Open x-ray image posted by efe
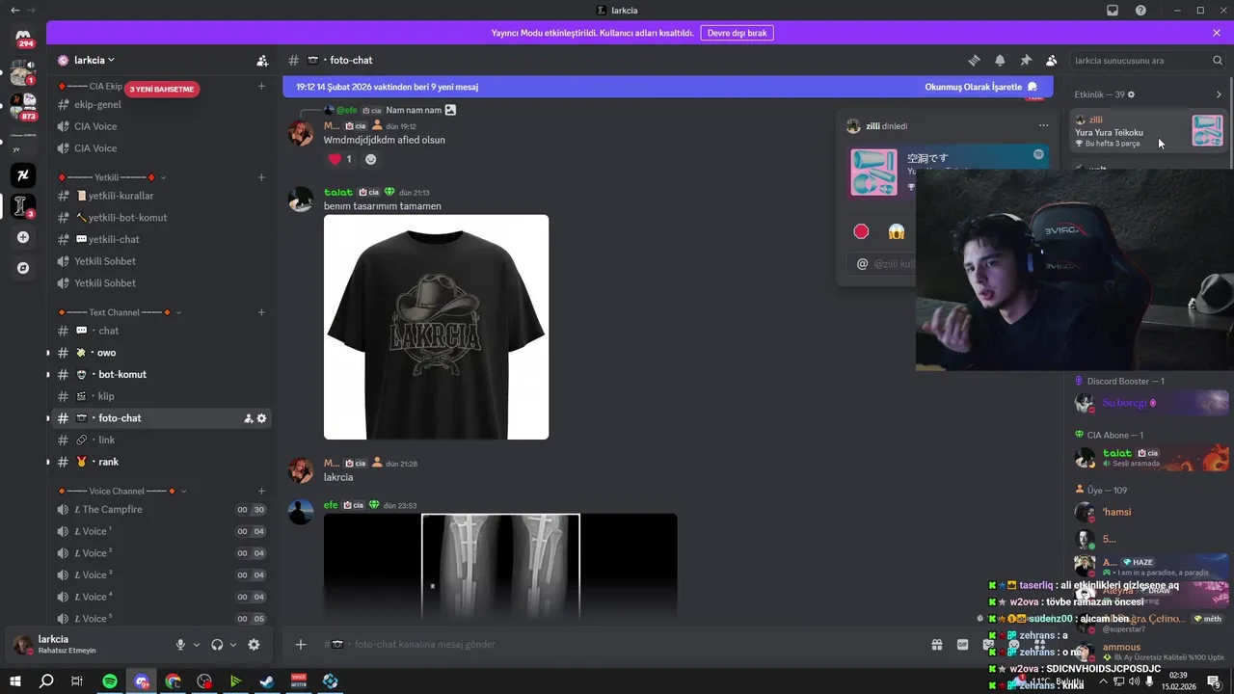 tap(500, 567)
